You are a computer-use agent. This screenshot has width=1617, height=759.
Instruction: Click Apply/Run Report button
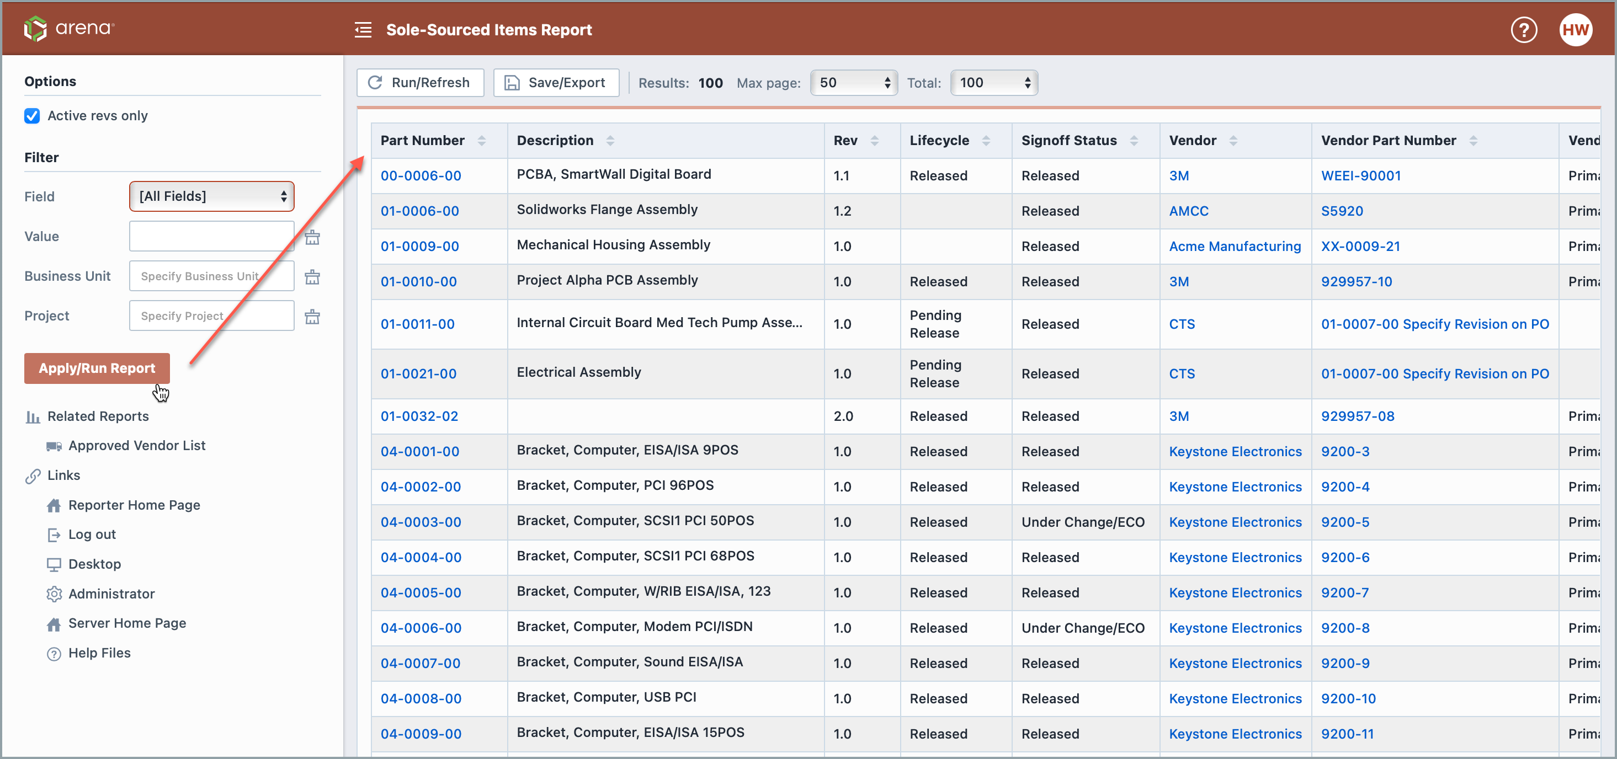(x=97, y=368)
